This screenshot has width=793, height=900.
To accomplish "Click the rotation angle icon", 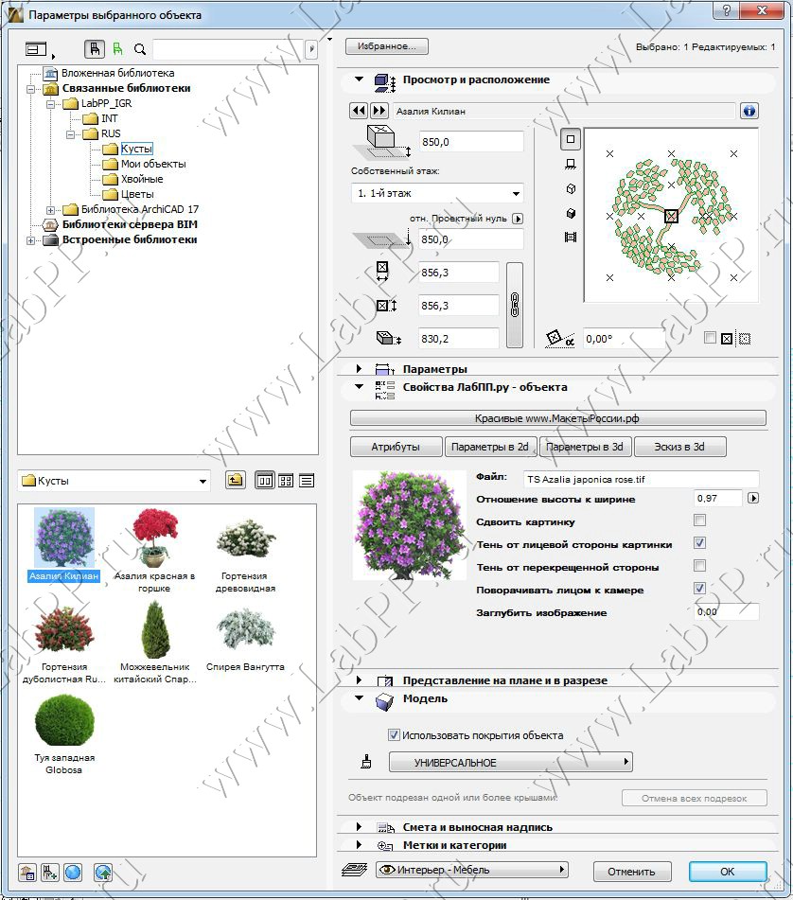I will 559,338.
